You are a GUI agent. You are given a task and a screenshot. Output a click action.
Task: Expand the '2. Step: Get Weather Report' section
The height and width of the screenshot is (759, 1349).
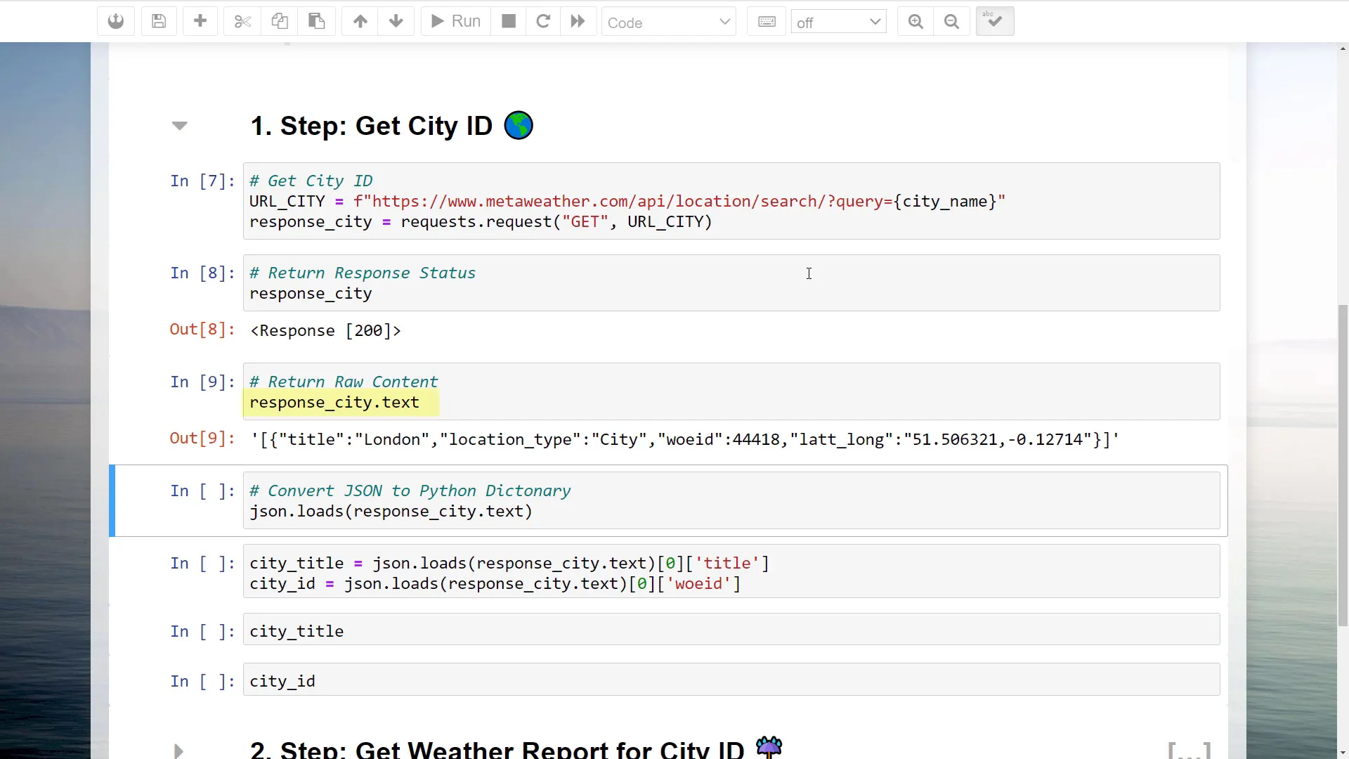pyautogui.click(x=178, y=751)
